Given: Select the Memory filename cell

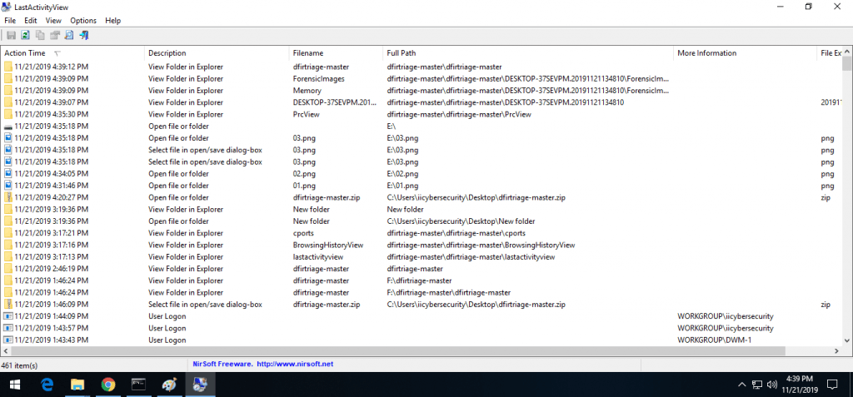Looking at the screenshot, I should (x=307, y=91).
